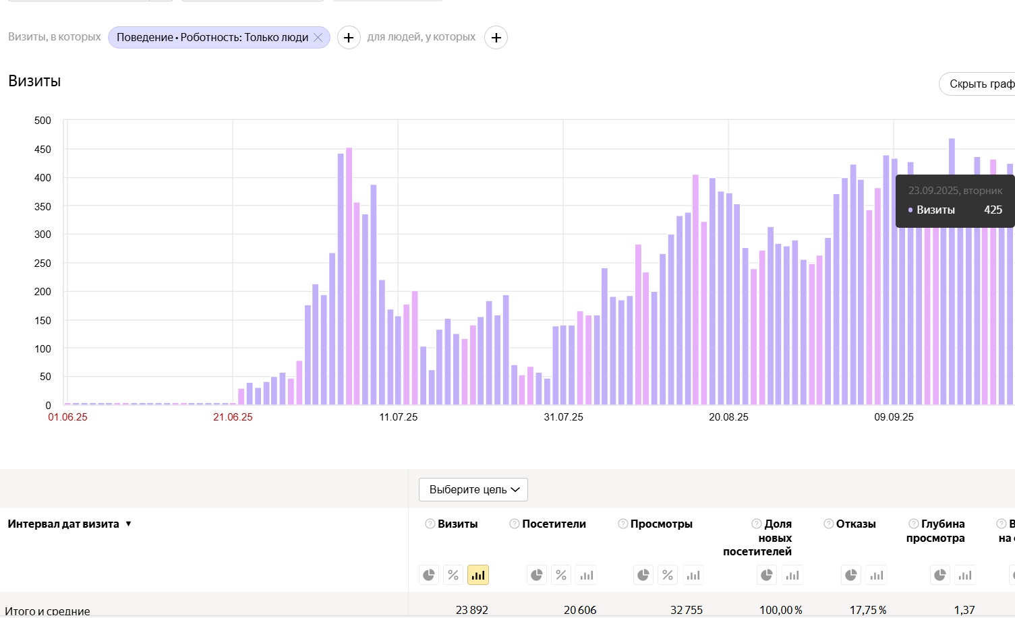Enable bar chart for Посетители column
1015x618 pixels.
(x=587, y=575)
